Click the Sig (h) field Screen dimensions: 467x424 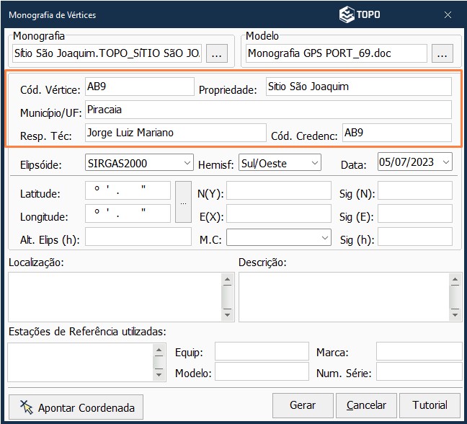415,237
